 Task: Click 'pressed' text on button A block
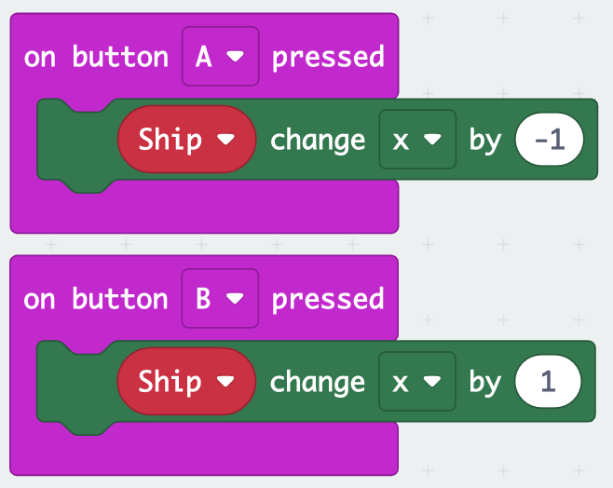click(328, 58)
